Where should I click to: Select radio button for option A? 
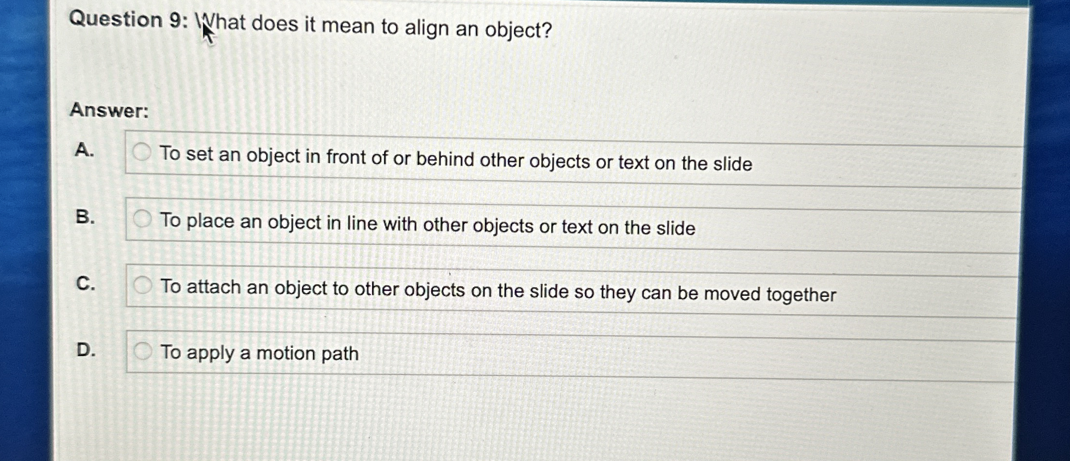(142, 153)
